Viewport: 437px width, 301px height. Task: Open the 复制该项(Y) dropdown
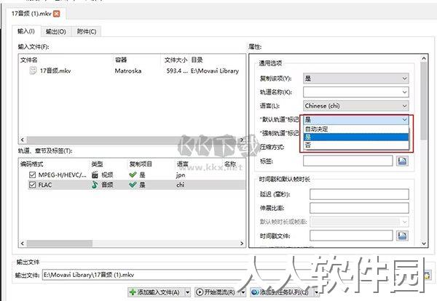(x=356, y=79)
